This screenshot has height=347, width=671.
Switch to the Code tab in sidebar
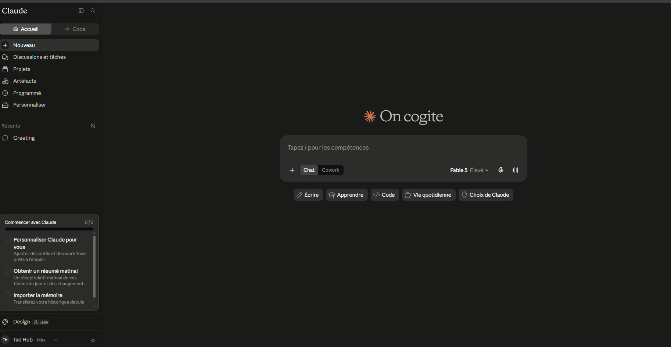(x=75, y=29)
